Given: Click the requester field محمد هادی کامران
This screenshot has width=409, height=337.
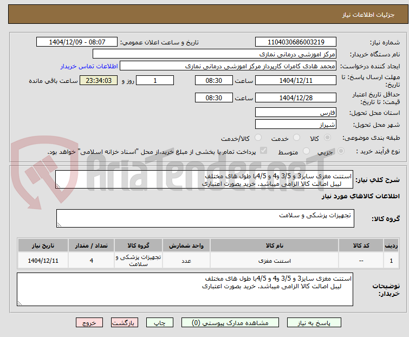Looking at the screenshot, I should click(x=228, y=66).
